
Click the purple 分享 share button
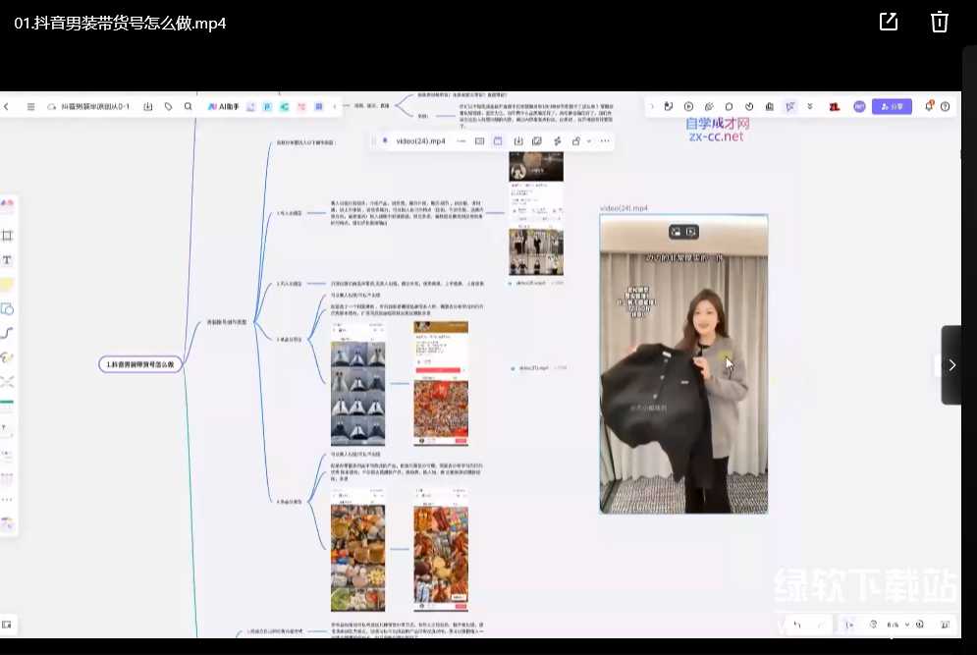click(893, 106)
